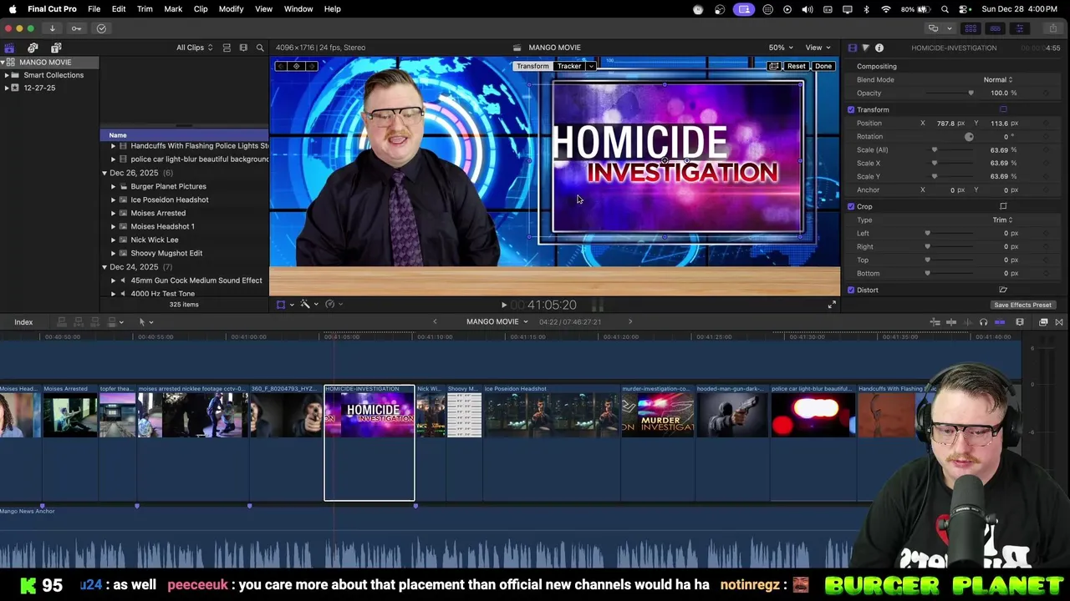Click the Transform onscreen controls icon below viewer
Viewport: 1070px width, 601px height.
click(281, 305)
